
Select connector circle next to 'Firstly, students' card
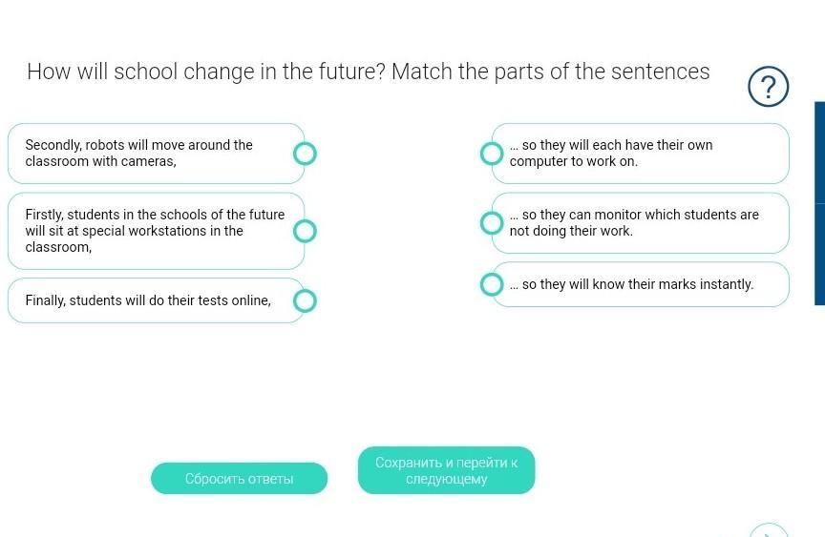(305, 231)
